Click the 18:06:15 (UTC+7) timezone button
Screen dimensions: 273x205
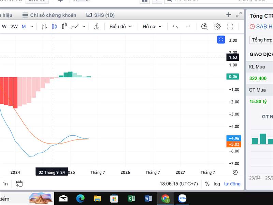pos(179,184)
